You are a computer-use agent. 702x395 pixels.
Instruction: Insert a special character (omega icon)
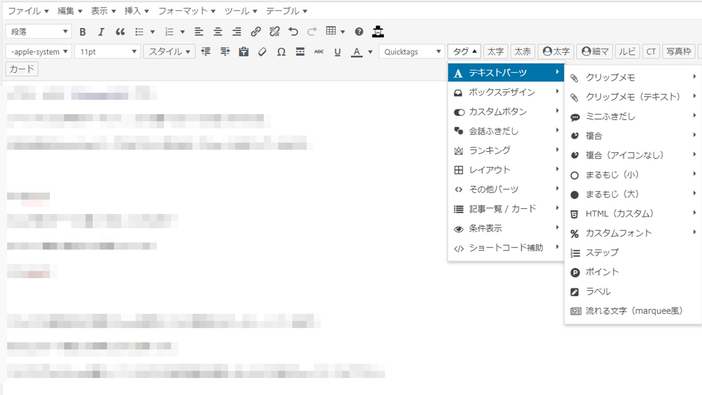tap(281, 52)
